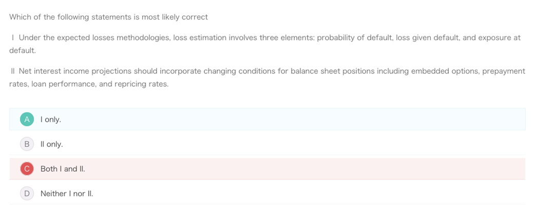Click the word "default." ending statement I
Image resolution: width=534 pixels, height=207 pixels.
tap(23, 50)
